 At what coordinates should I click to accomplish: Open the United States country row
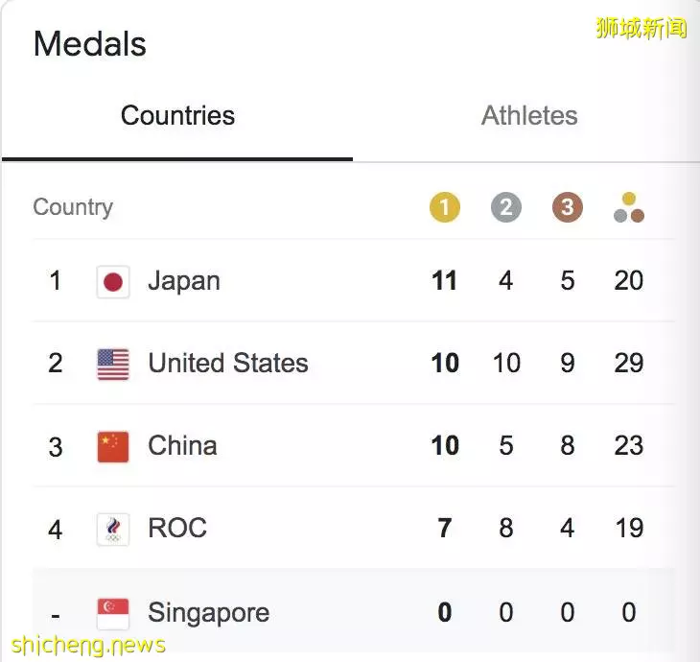tap(354, 364)
